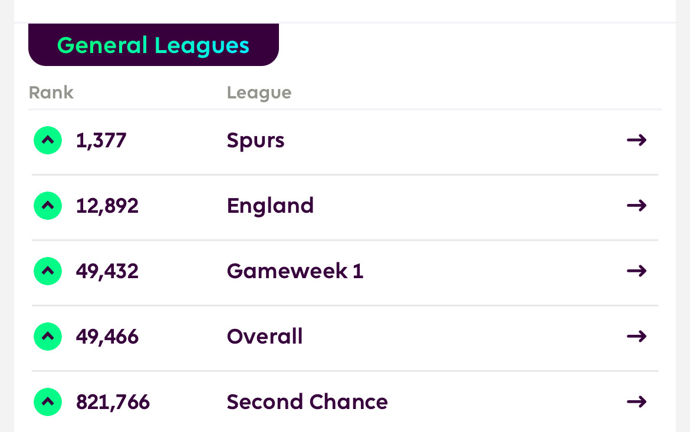This screenshot has height=432, width=690.
Task: Open the England league via its right arrow
Action: (x=637, y=206)
